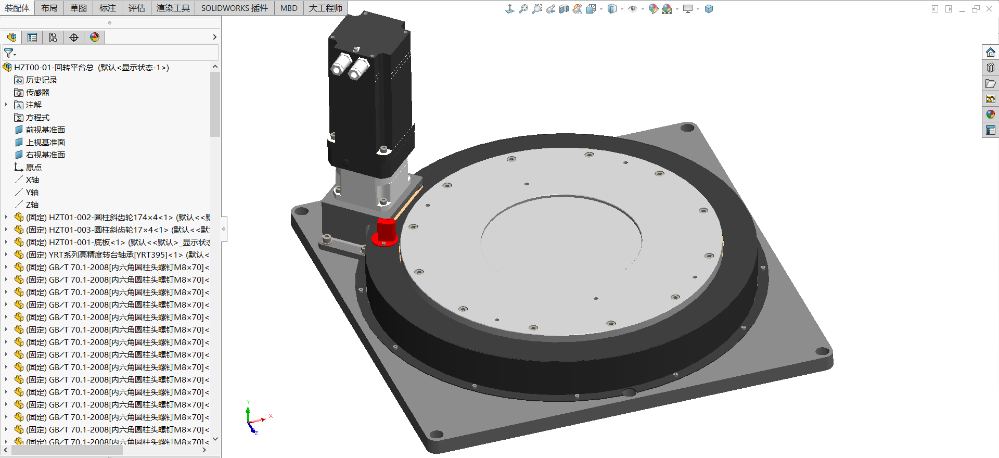Viewport: 999px width, 458px height.
Task: Switch to the 布局 tab
Action: pos(49,8)
